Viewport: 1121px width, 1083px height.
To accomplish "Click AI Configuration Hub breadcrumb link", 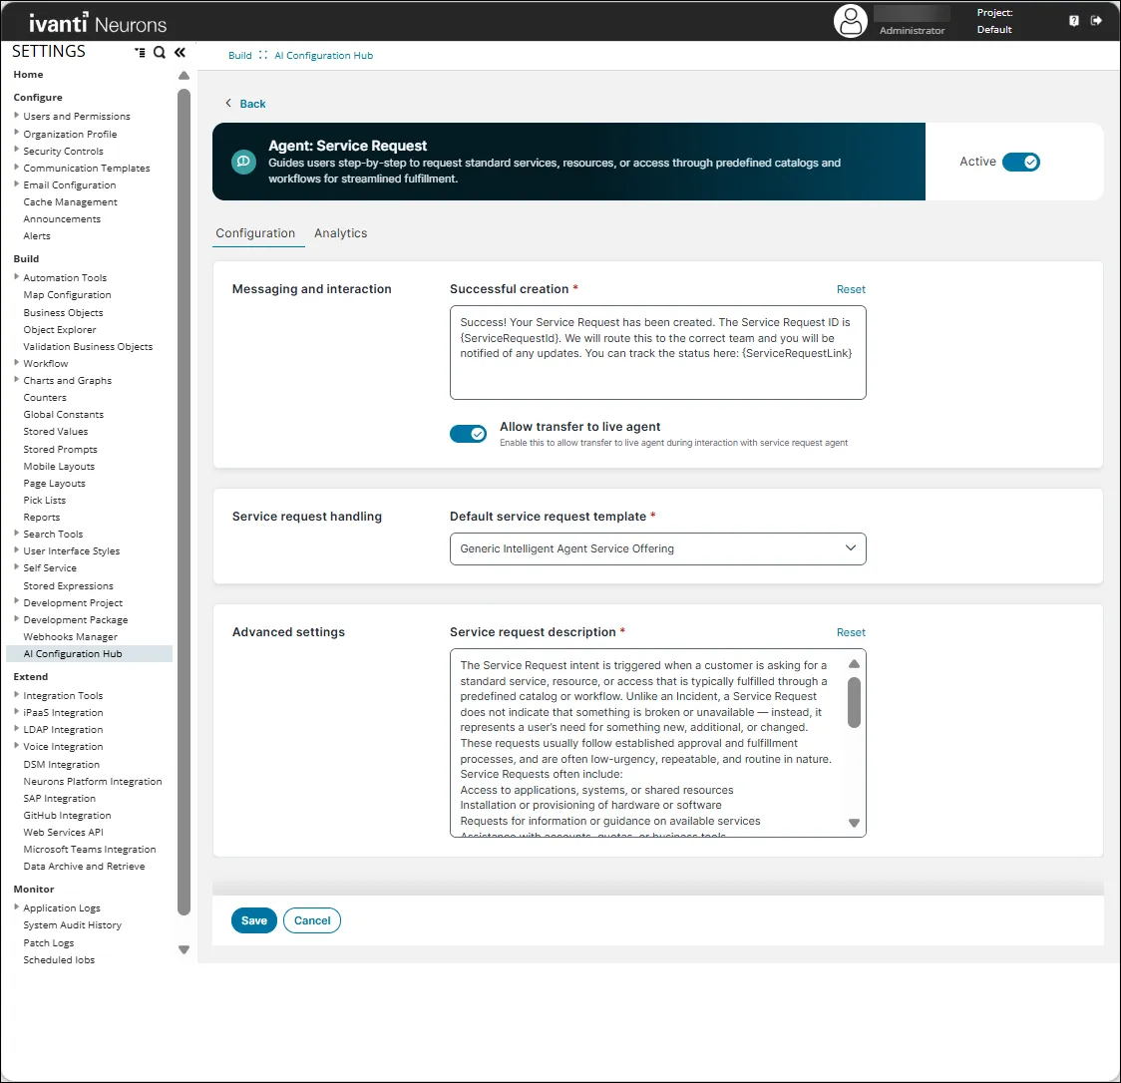I will tap(324, 56).
